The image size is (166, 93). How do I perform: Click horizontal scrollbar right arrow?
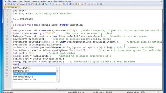click(x=161, y=89)
